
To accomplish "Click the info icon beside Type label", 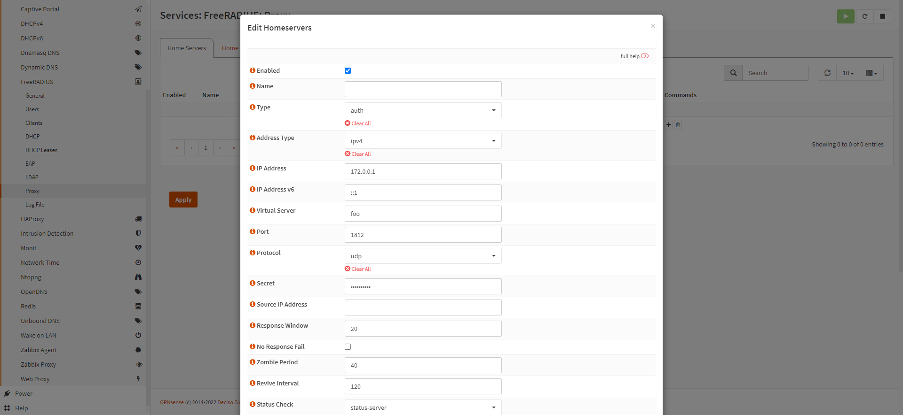I will coord(253,107).
